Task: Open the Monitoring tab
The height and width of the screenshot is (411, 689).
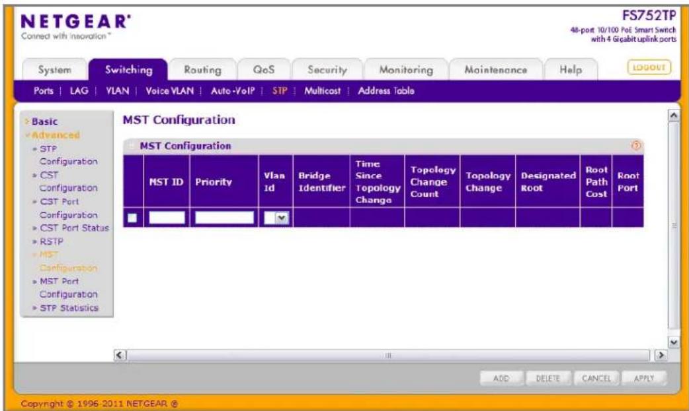Action: coord(406,70)
